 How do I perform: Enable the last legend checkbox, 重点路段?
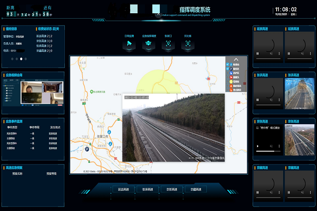pyautogui.click(x=228, y=90)
